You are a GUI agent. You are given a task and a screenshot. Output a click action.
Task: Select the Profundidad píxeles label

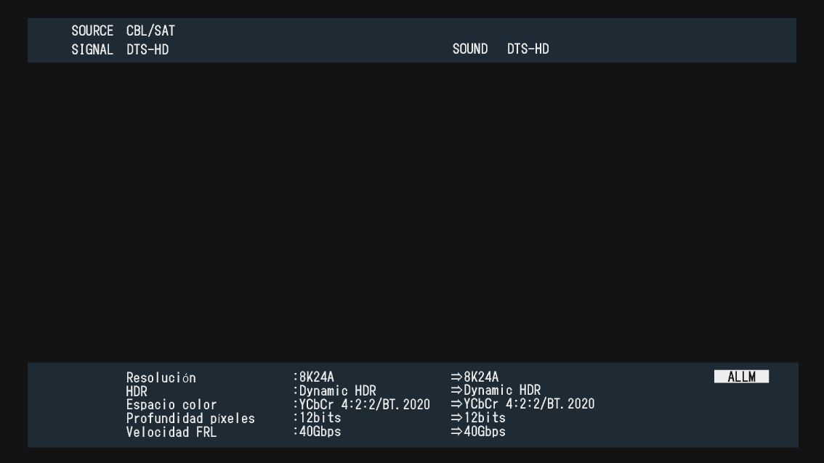pos(190,419)
